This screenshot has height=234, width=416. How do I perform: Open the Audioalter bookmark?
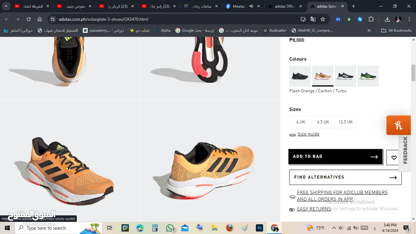(275, 30)
